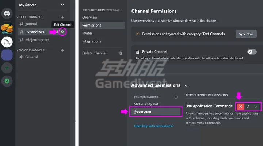Click the Add a Server plus icon
The height and width of the screenshot is (146, 263).
pyautogui.click(x=7, y=68)
